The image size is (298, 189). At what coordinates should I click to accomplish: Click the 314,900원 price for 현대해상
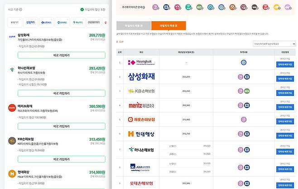[x=97, y=172]
